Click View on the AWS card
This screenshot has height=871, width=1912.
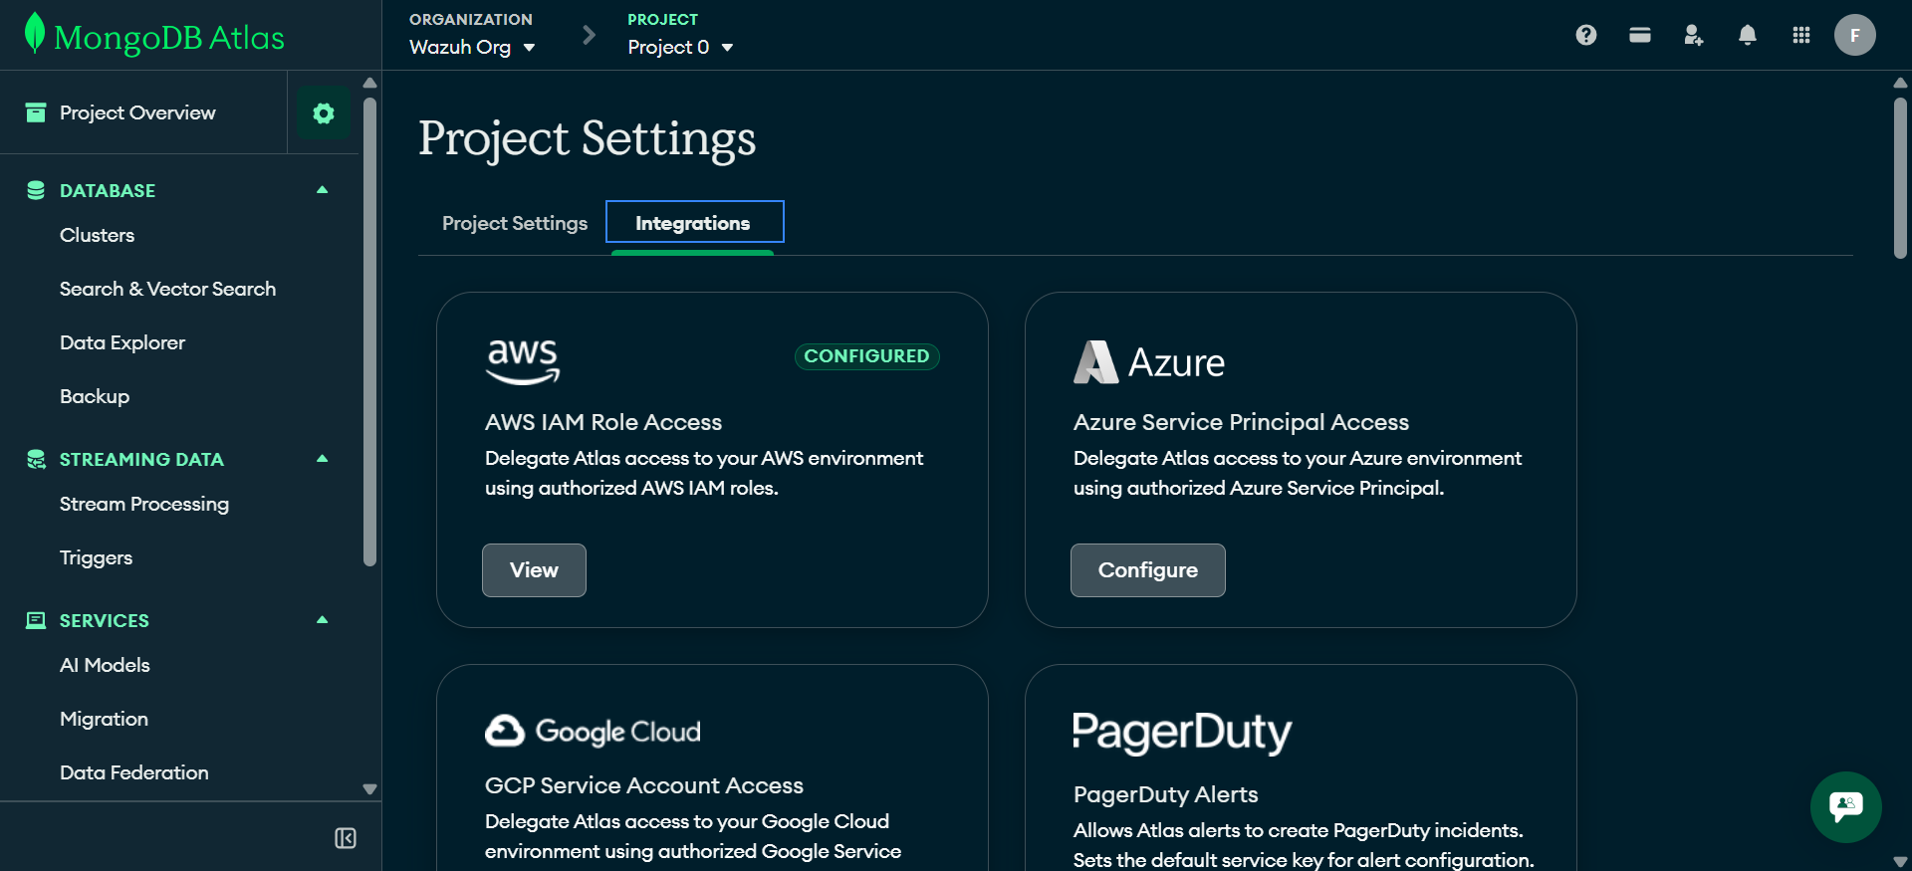[x=534, y=570]
